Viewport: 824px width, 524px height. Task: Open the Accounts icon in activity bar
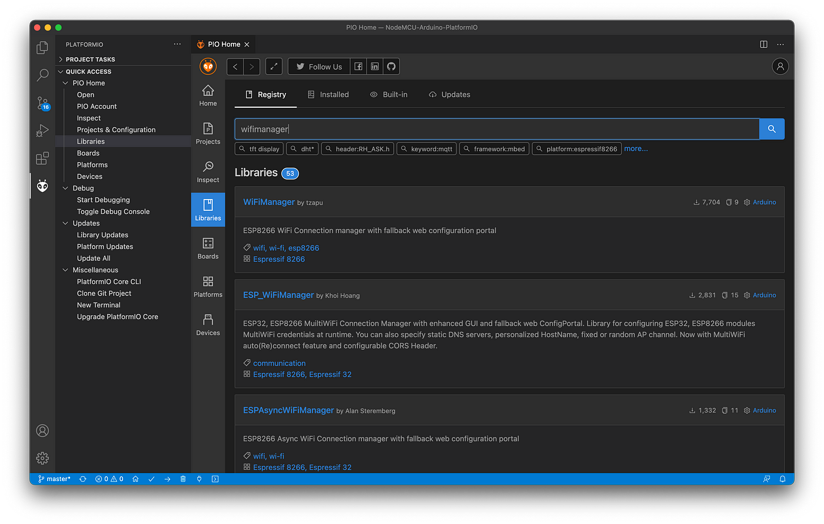42,430
